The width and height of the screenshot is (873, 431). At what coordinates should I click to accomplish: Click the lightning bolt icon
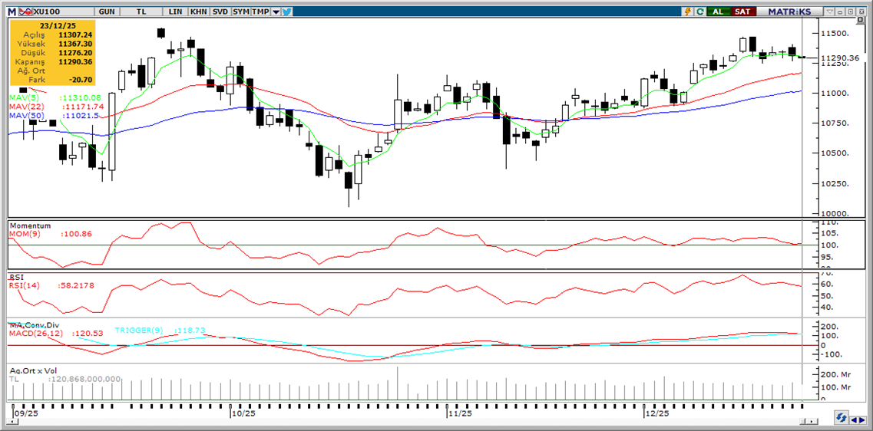tap(687, 12)
